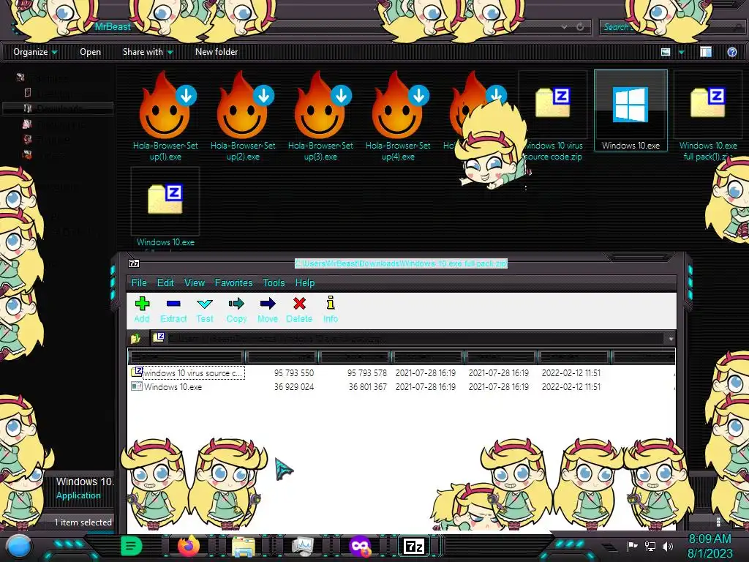The image size is (749, 562).
Task: Open the 7-Zip File menu
Action: [139, 283]
